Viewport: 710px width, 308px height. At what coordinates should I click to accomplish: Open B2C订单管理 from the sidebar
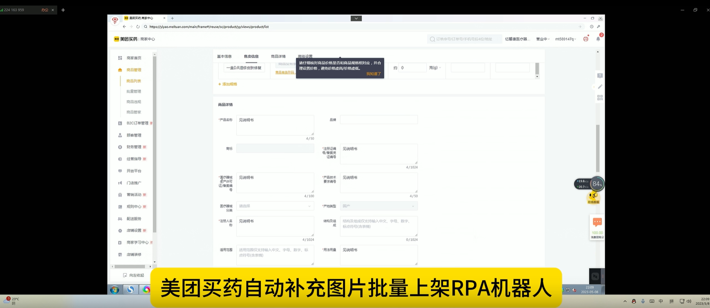click(x=137, y=123)
